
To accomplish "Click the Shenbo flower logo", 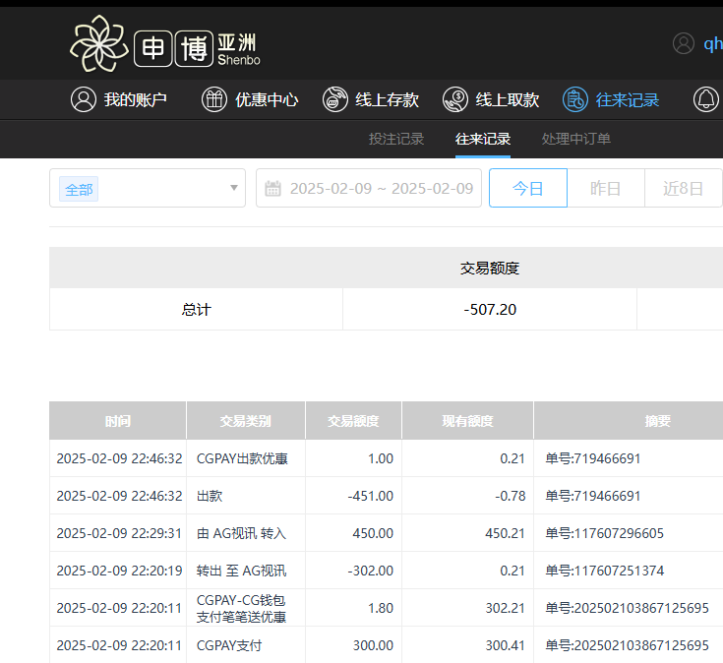I will click(x=98, y=44).
